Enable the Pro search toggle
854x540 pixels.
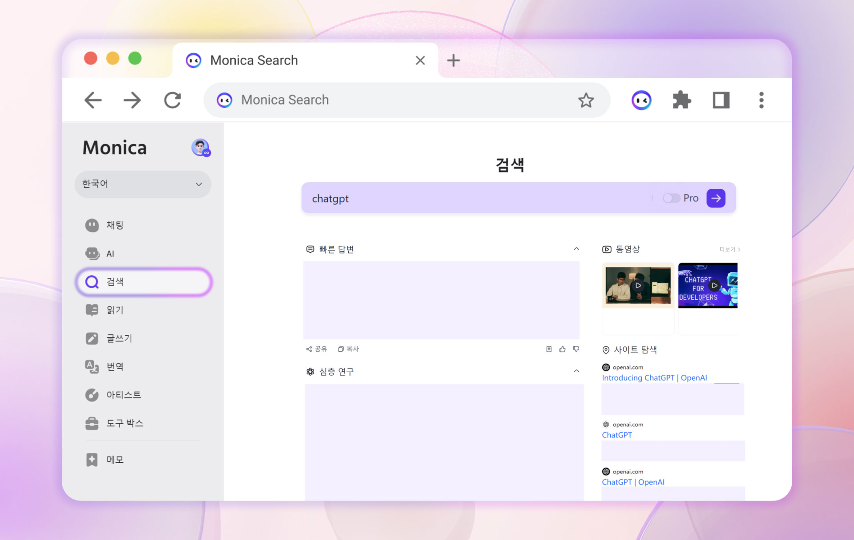(x=671, y=198)
